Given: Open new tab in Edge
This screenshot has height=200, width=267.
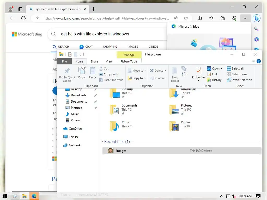Looking at the screenshot, I should 94,9.
